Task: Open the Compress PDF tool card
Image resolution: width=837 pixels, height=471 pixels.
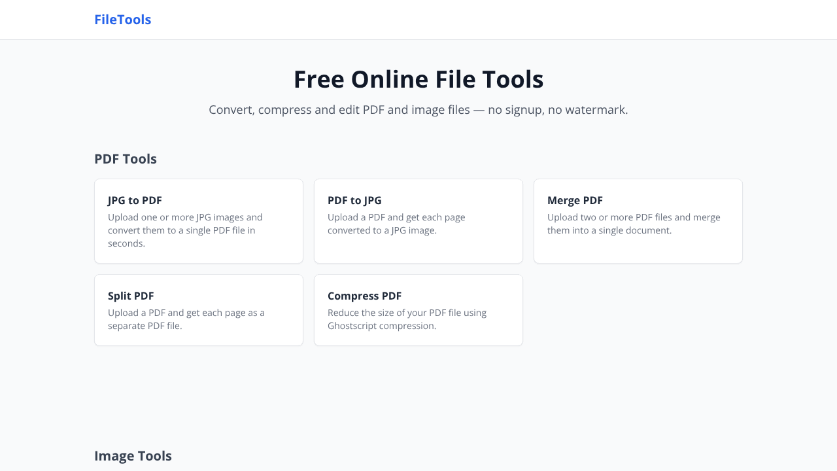Action: coord(418,310)
